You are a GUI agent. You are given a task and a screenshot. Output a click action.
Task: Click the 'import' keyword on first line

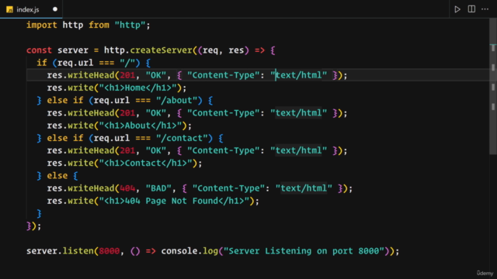pos(41,25)
